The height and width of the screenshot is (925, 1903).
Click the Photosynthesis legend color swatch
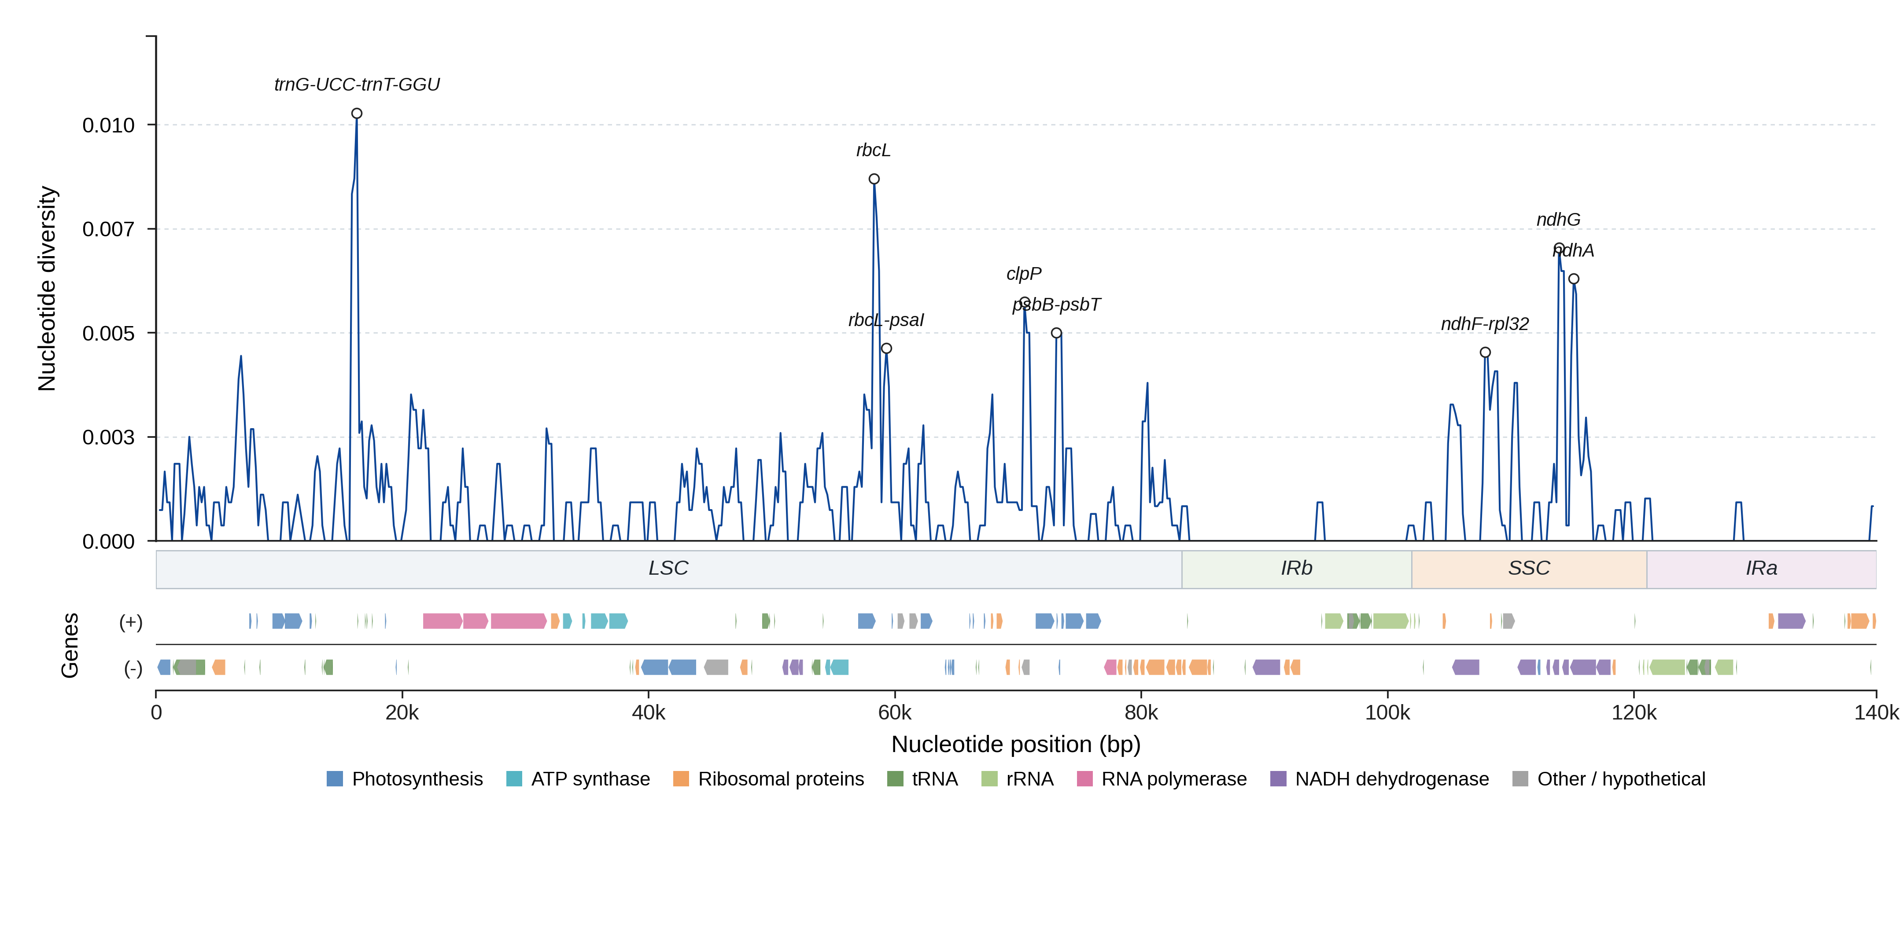pos(335,779)
